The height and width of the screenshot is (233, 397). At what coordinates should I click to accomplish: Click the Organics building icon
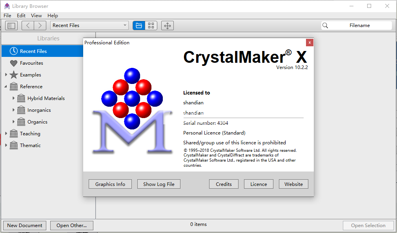coord(21,122)
